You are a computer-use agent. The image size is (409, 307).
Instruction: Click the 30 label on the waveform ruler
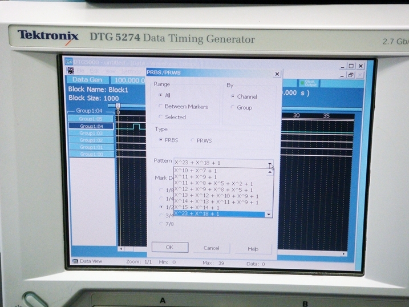(x=296, y=115)
